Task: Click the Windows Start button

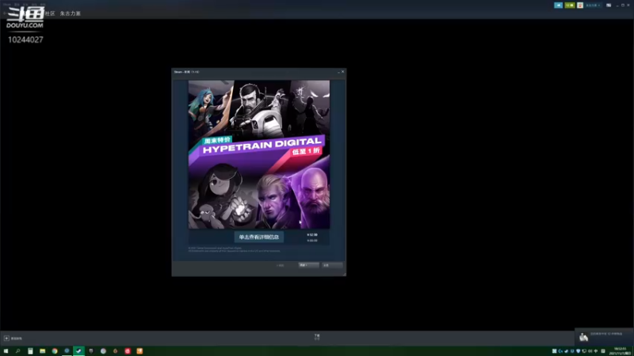Action: point(6,351)
